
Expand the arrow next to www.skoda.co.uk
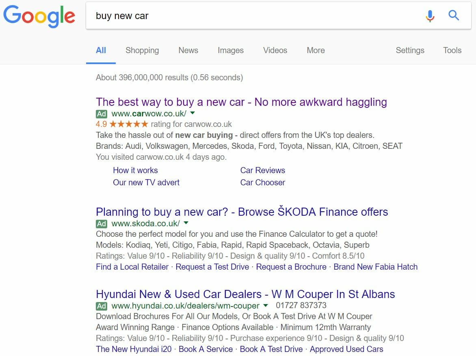point(186,223)
